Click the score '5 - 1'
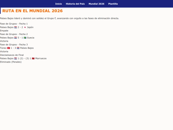This screenshot has width=173, height=130. tap(20, 38)
